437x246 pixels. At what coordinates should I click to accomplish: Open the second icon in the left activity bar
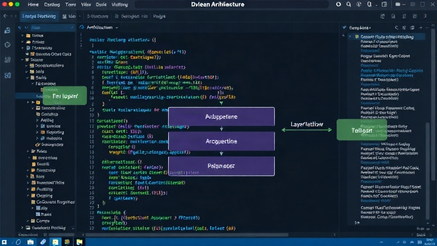click(x=8, y=44)
